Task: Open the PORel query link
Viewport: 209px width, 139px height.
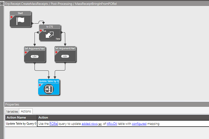Action: (x=54, y=124)
